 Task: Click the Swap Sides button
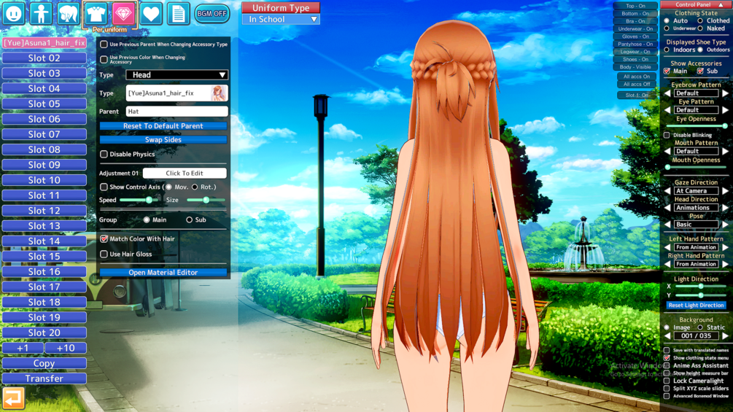coord(163,140)
